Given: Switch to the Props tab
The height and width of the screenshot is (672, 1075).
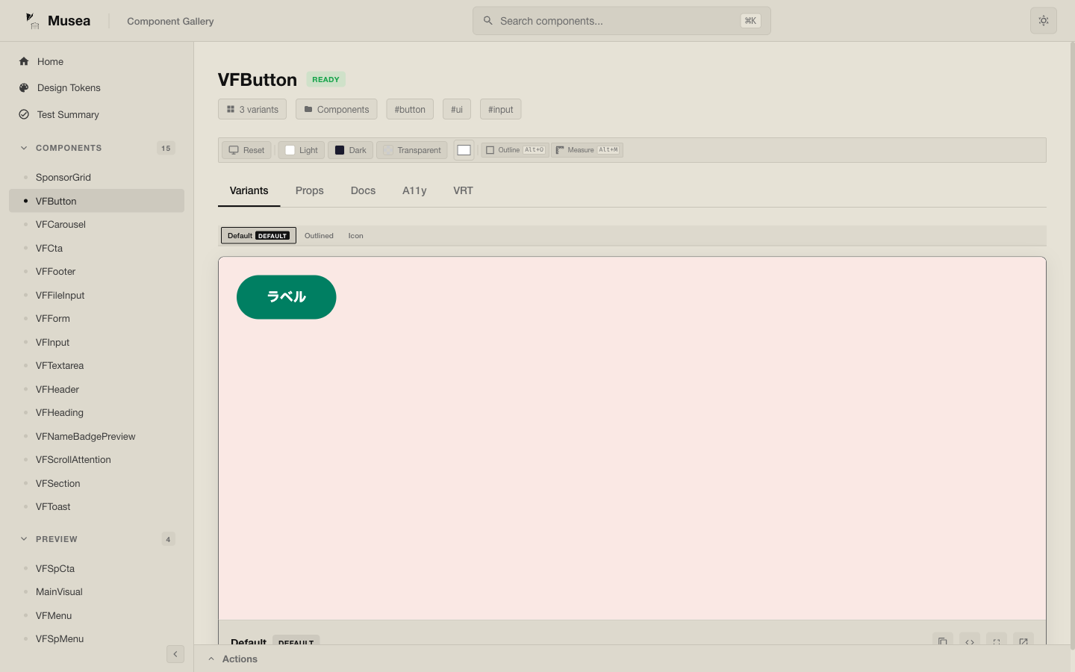Looking at the screenshot, I should coord(309,191).
